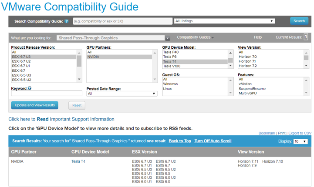Open the Help menu item

coord(258,37)
